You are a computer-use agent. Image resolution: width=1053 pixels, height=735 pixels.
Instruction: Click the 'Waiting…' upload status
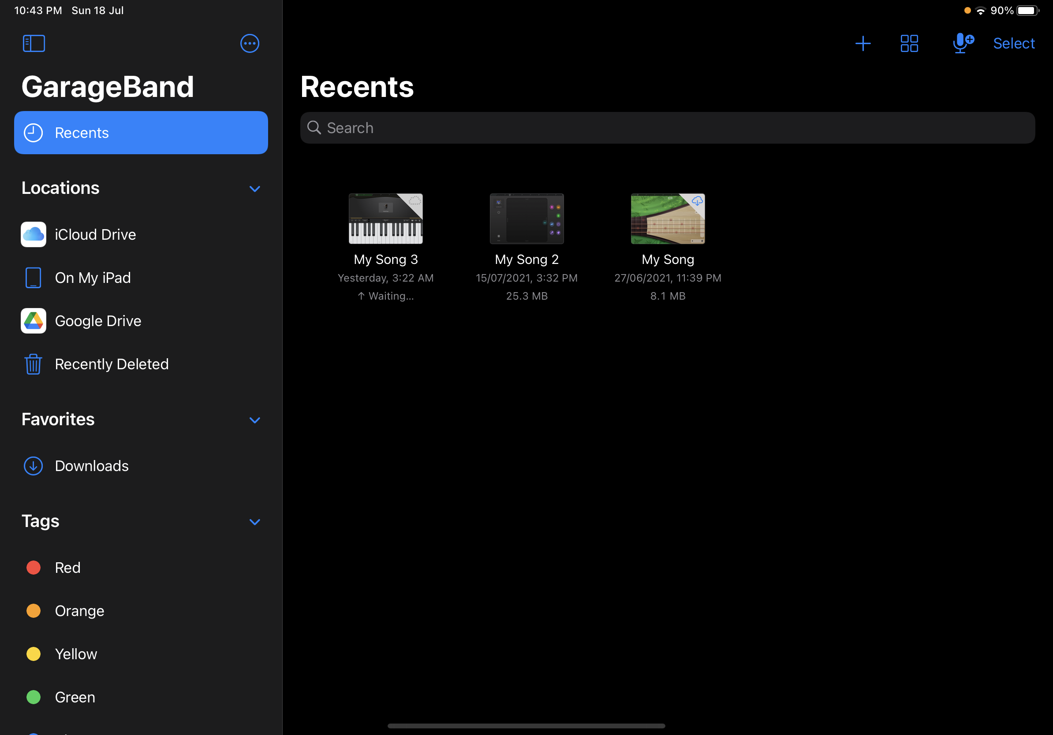point(386,296)
